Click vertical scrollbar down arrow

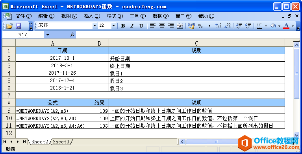[x=296, y=135]
